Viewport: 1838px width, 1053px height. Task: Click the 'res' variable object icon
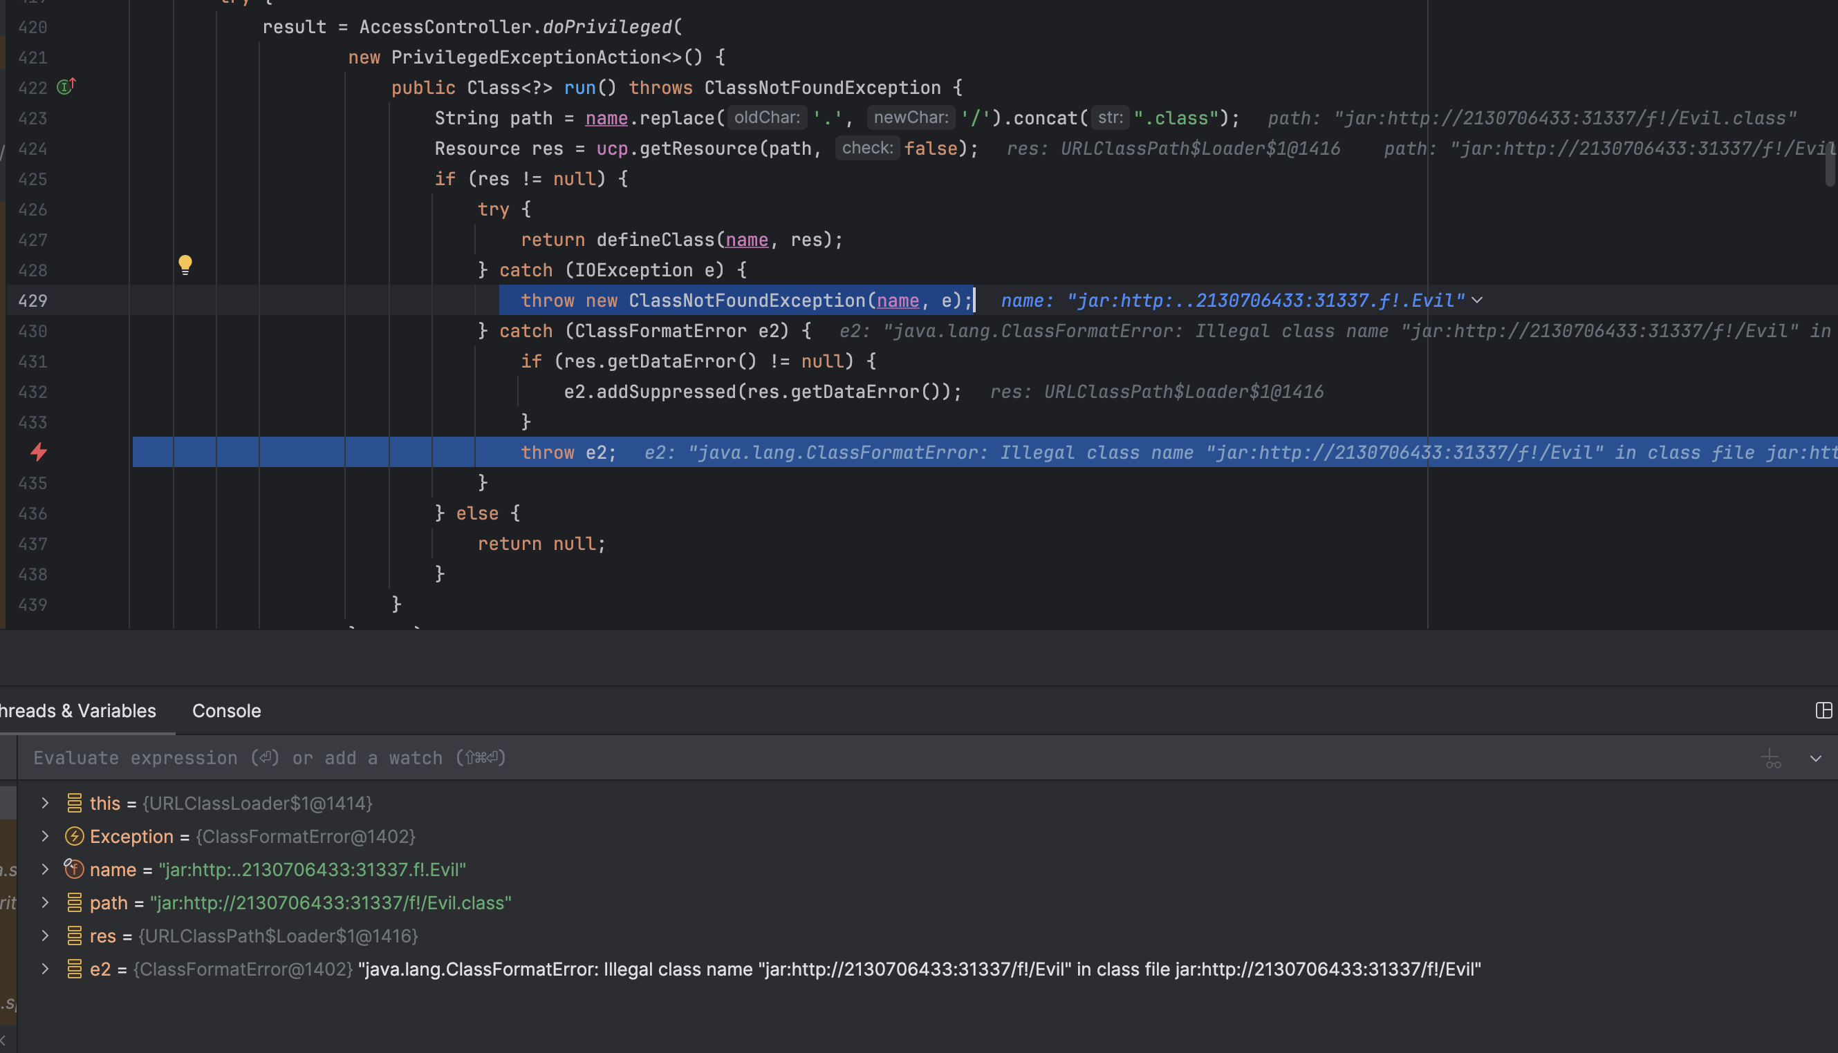tap(75, 936)
